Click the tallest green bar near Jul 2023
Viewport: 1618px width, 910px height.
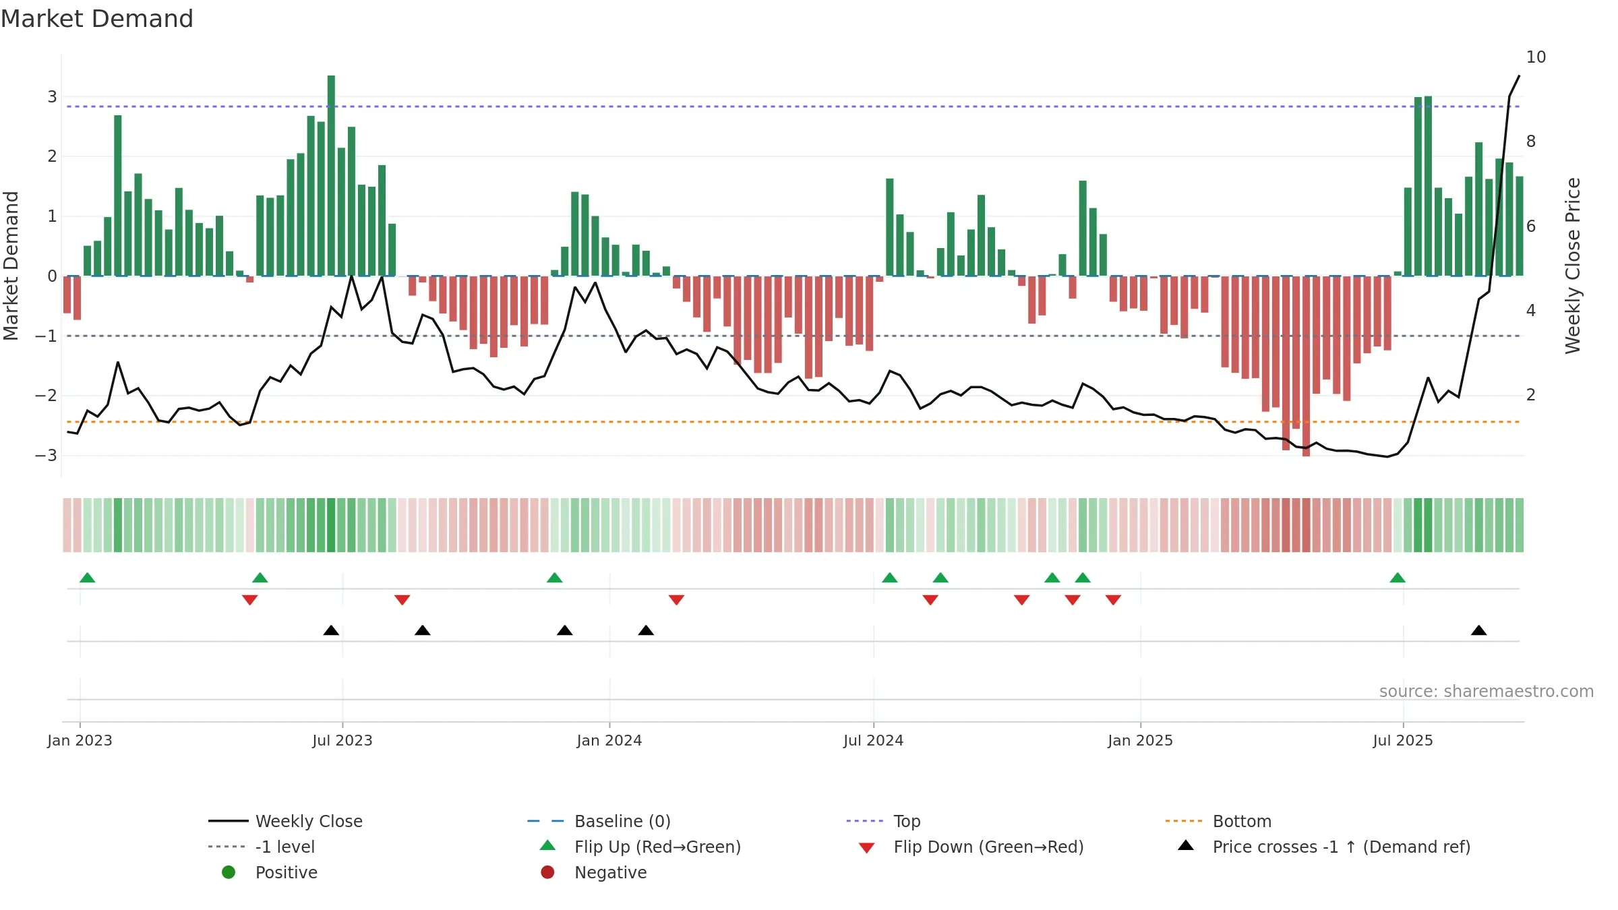coord(331,176)
